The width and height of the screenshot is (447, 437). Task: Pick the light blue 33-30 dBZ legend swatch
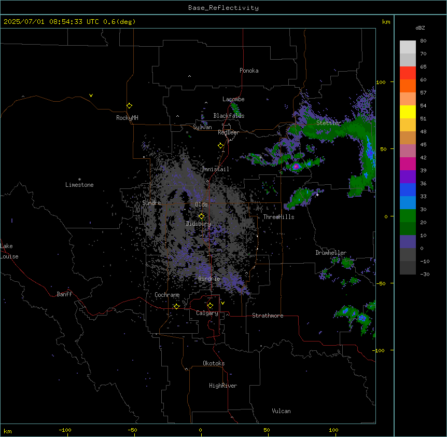pyautogui.click(x=408, y=202)
